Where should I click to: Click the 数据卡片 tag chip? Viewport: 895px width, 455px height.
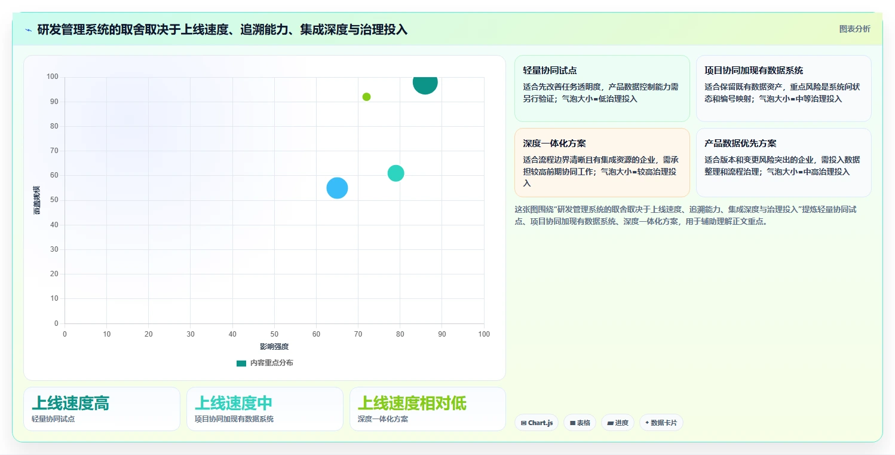[x=661, y=423]
